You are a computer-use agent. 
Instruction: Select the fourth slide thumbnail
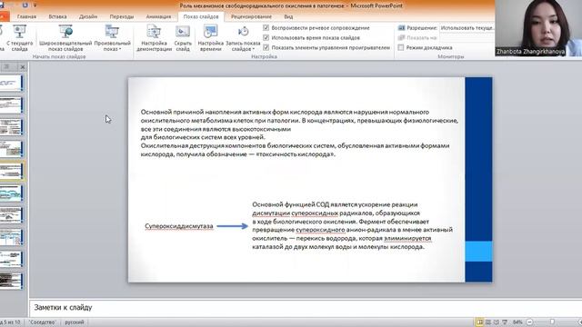tap(11, 149)
